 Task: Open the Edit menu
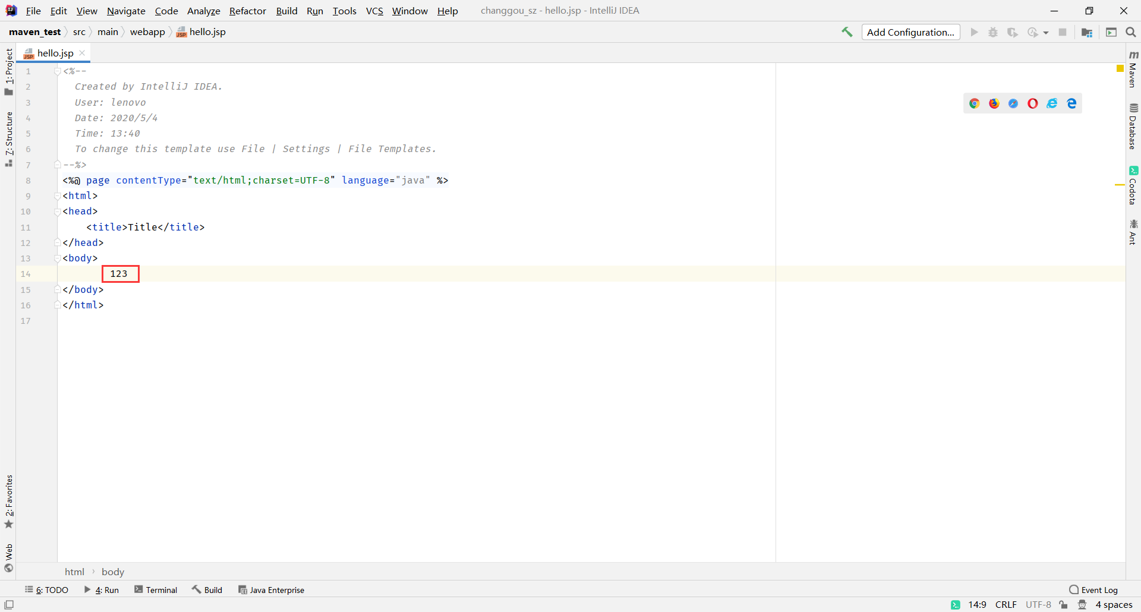[x=58, y=11]
